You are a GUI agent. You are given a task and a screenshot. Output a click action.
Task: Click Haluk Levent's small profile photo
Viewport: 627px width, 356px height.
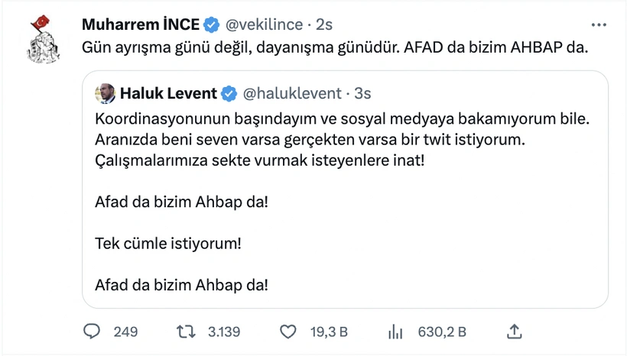point(105,94)
